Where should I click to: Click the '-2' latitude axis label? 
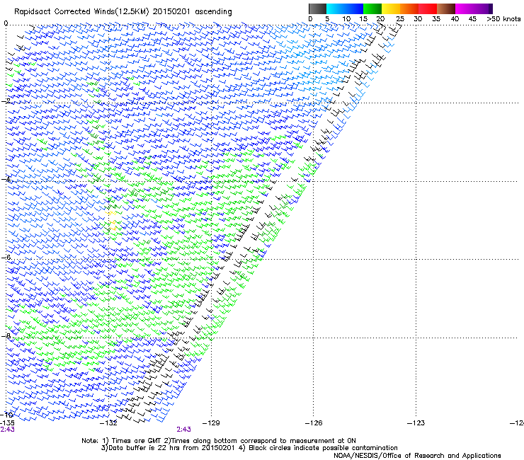(x=6, y=100)
